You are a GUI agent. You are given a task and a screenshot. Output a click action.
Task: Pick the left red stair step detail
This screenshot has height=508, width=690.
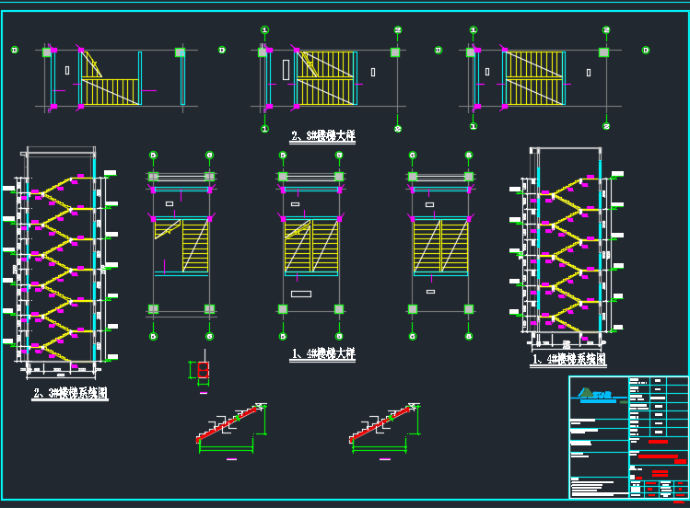[227, 424]
